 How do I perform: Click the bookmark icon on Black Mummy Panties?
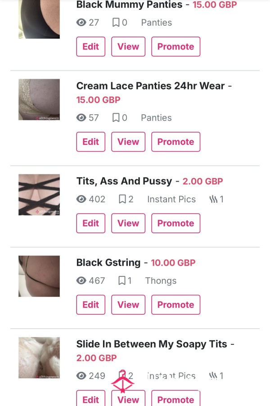click(x=116, y=22)
